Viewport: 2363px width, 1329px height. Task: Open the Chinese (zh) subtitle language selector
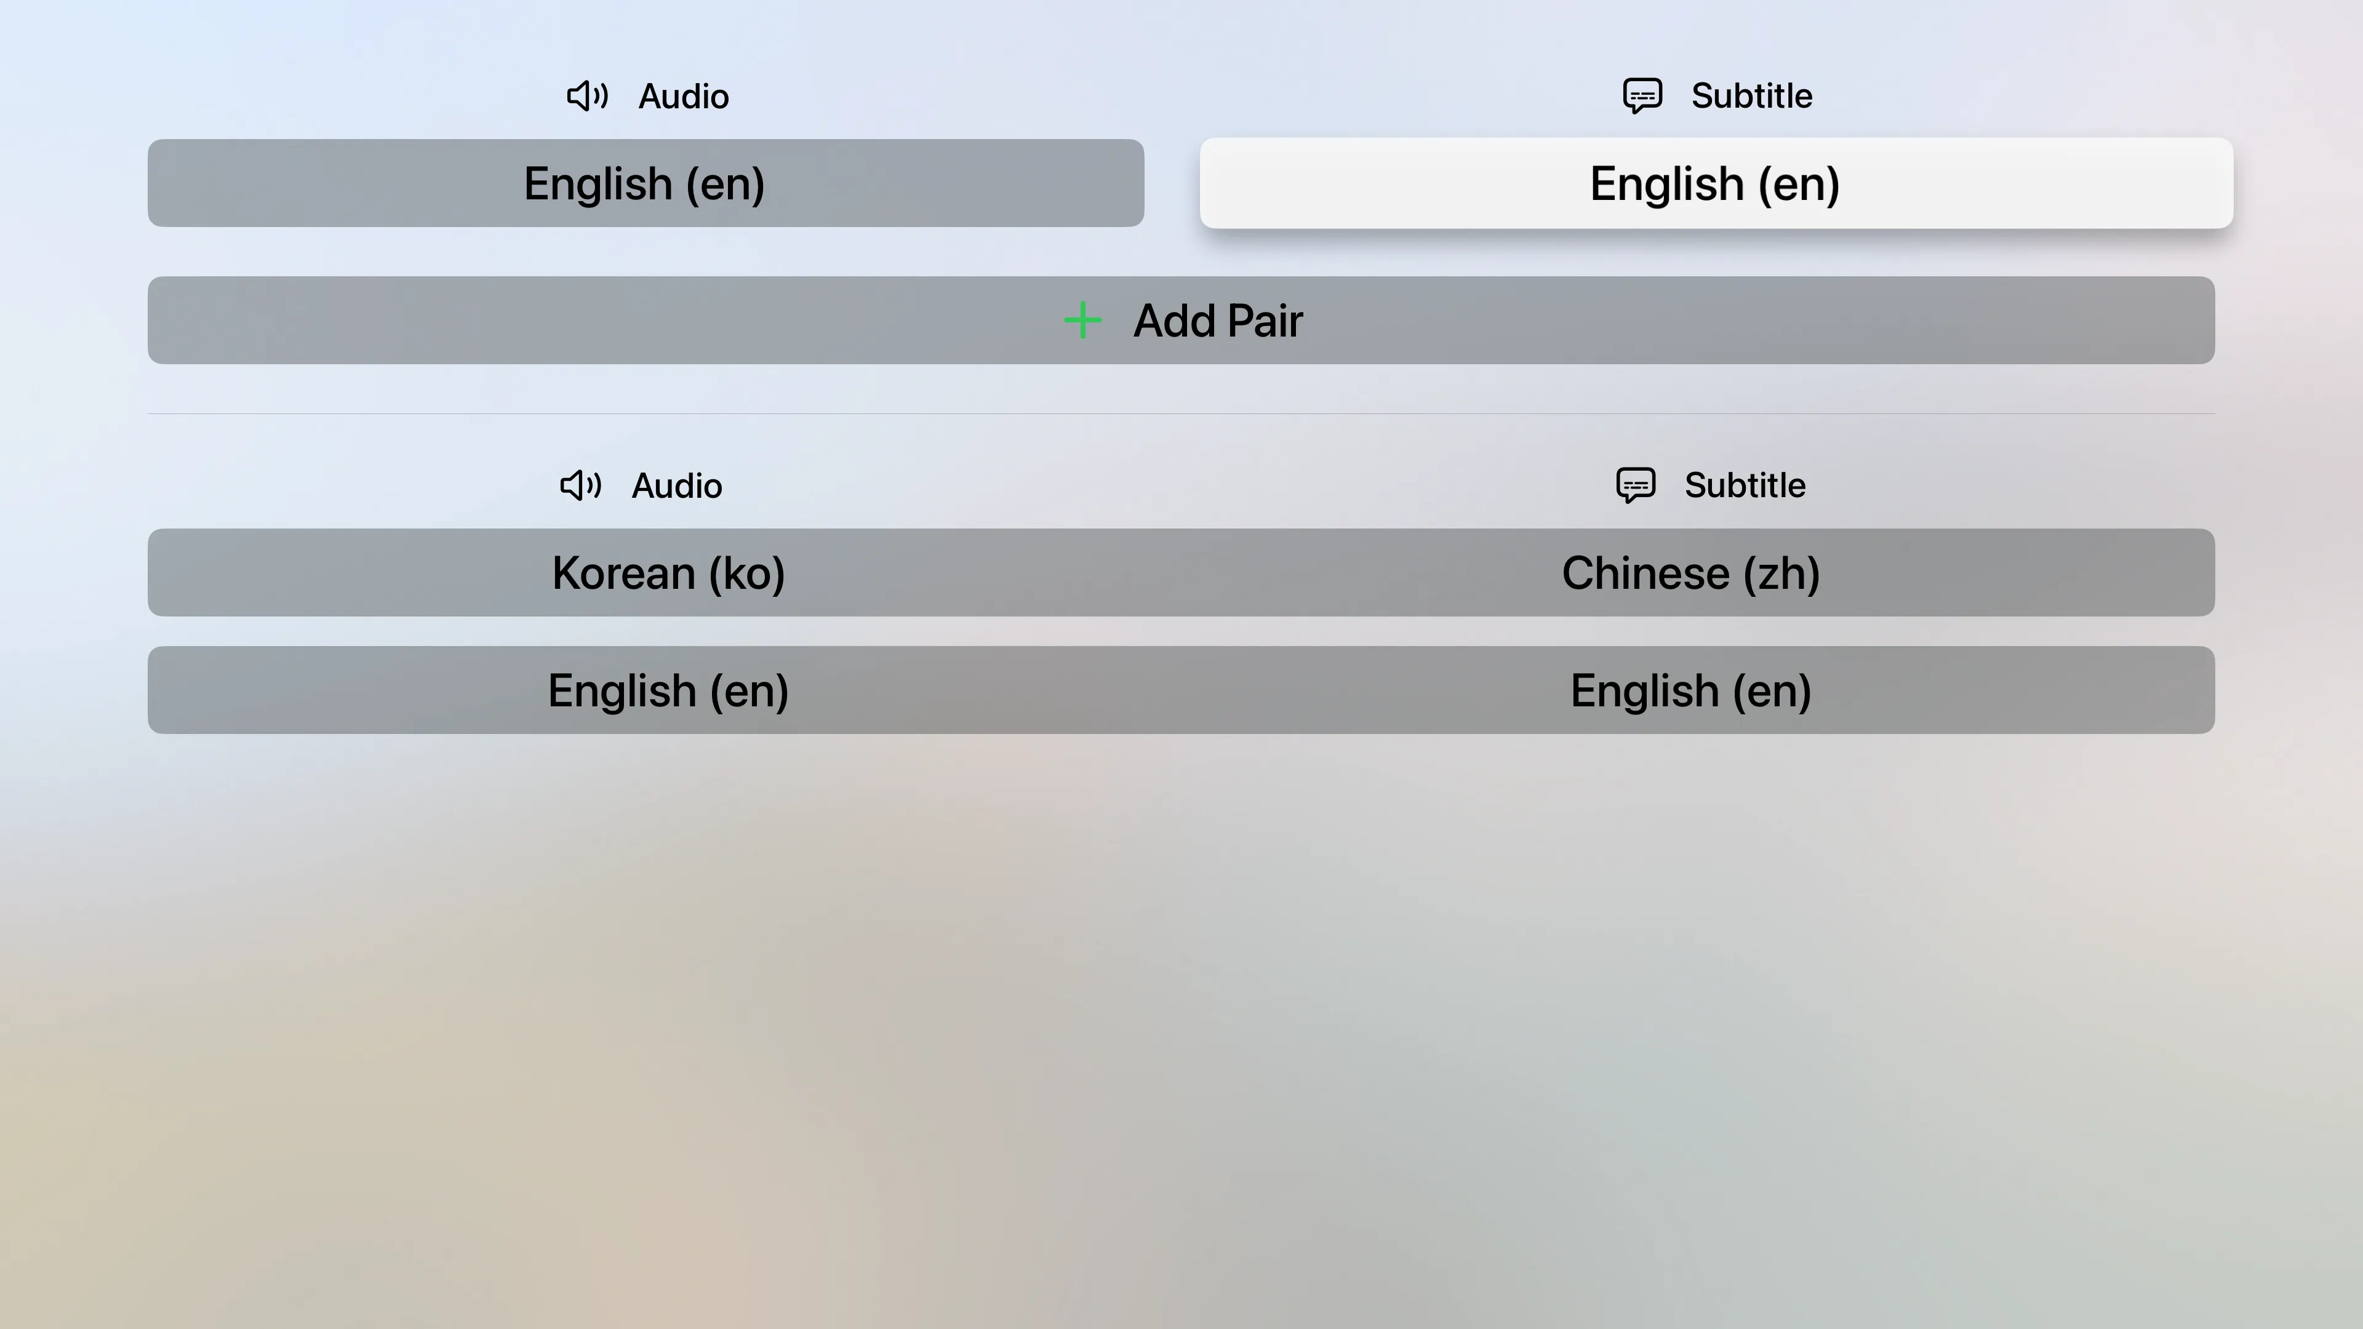pos(1690,572)
